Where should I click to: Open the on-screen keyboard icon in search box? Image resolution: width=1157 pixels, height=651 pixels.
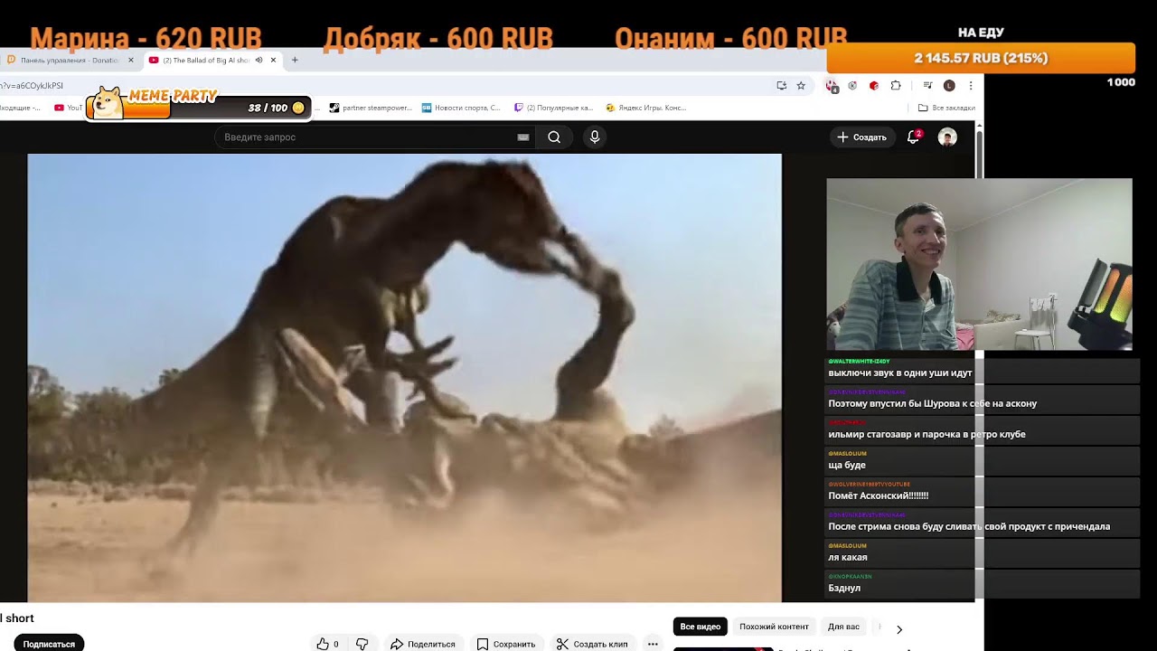tap(522, 137)
